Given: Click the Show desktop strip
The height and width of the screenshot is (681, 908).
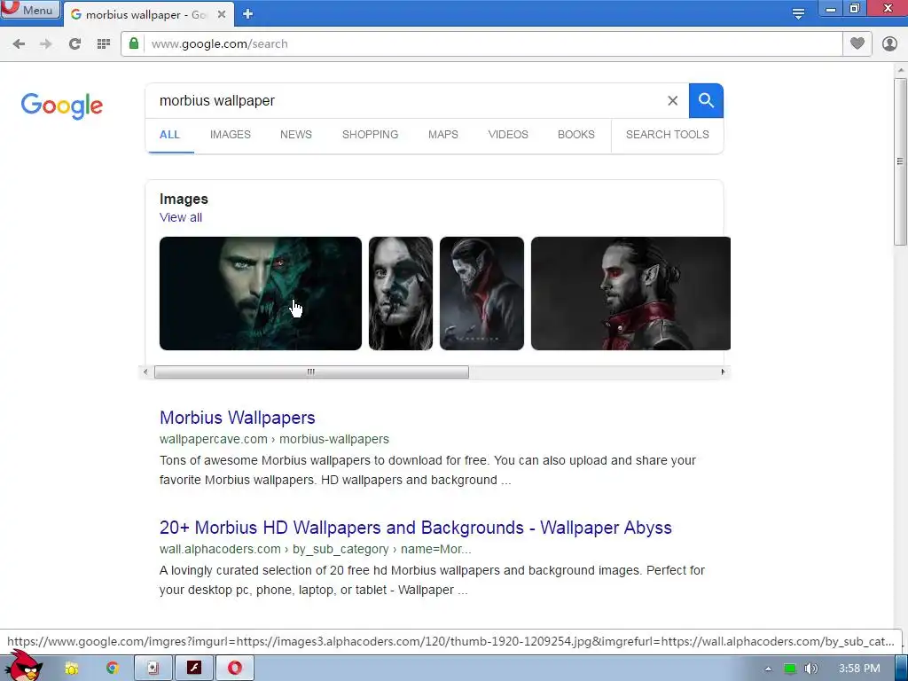Looking at the screenshot, I should point(902,669).
